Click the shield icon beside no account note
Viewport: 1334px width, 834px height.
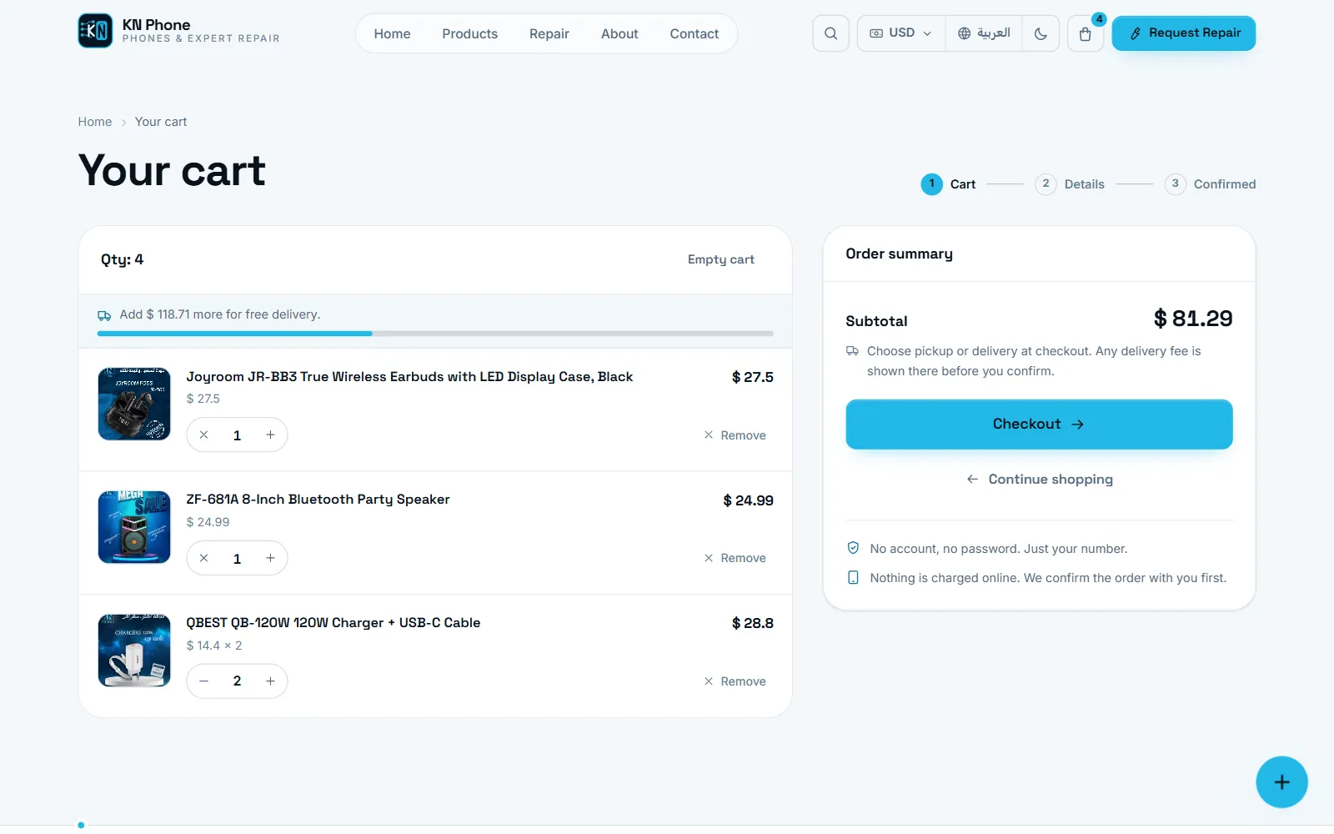pyautogui.click(x=853, y=548)
